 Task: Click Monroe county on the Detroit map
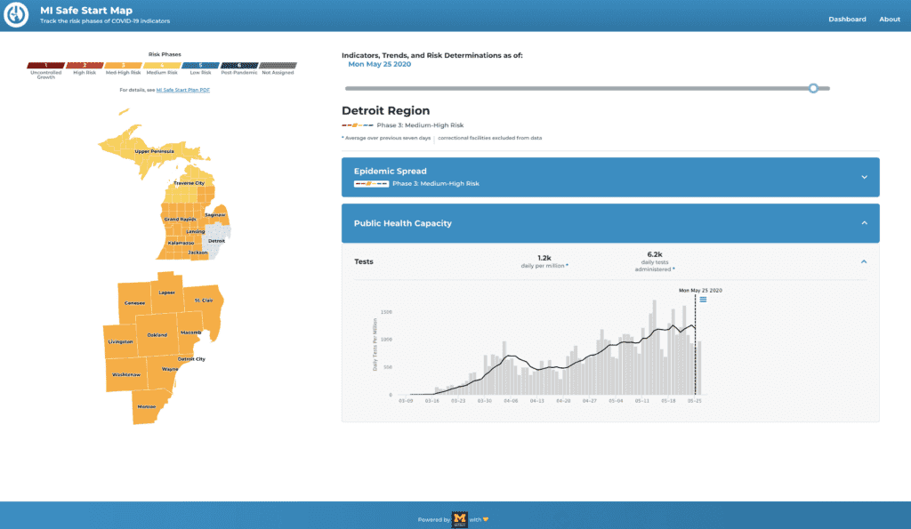(147, 406)
